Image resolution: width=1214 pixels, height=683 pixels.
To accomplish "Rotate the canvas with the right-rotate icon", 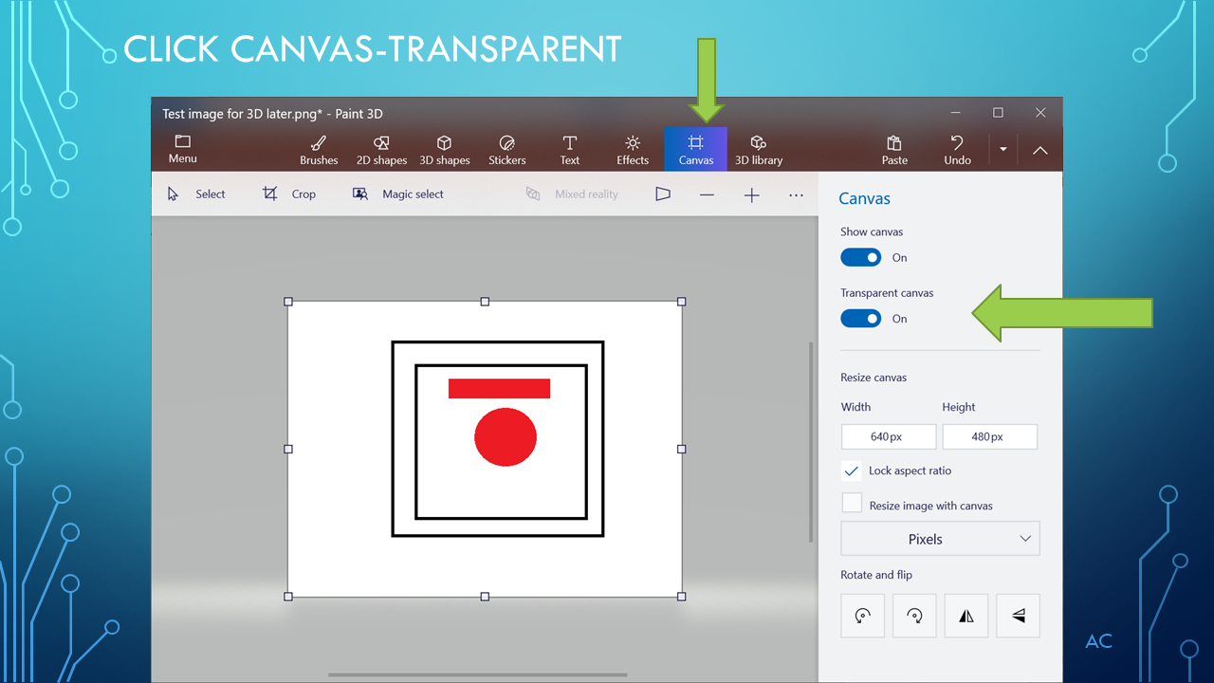I will pyautogui.click(x=913, y=615).
